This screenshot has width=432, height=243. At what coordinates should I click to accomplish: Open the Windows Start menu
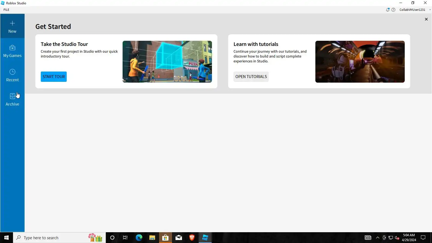point(6,238)
